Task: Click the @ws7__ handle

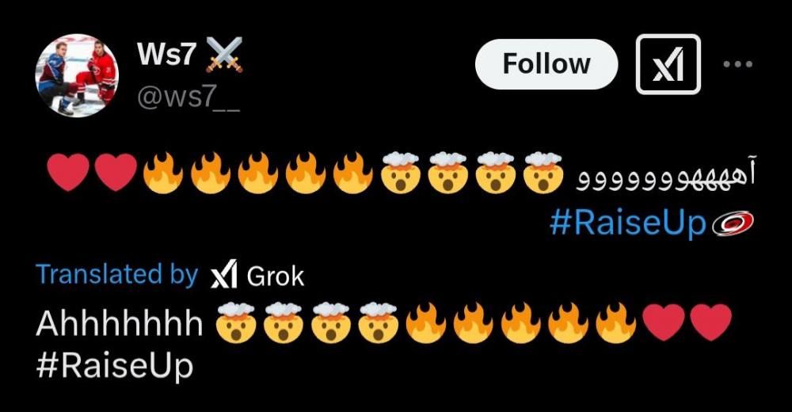Action: tap(188, 96)
